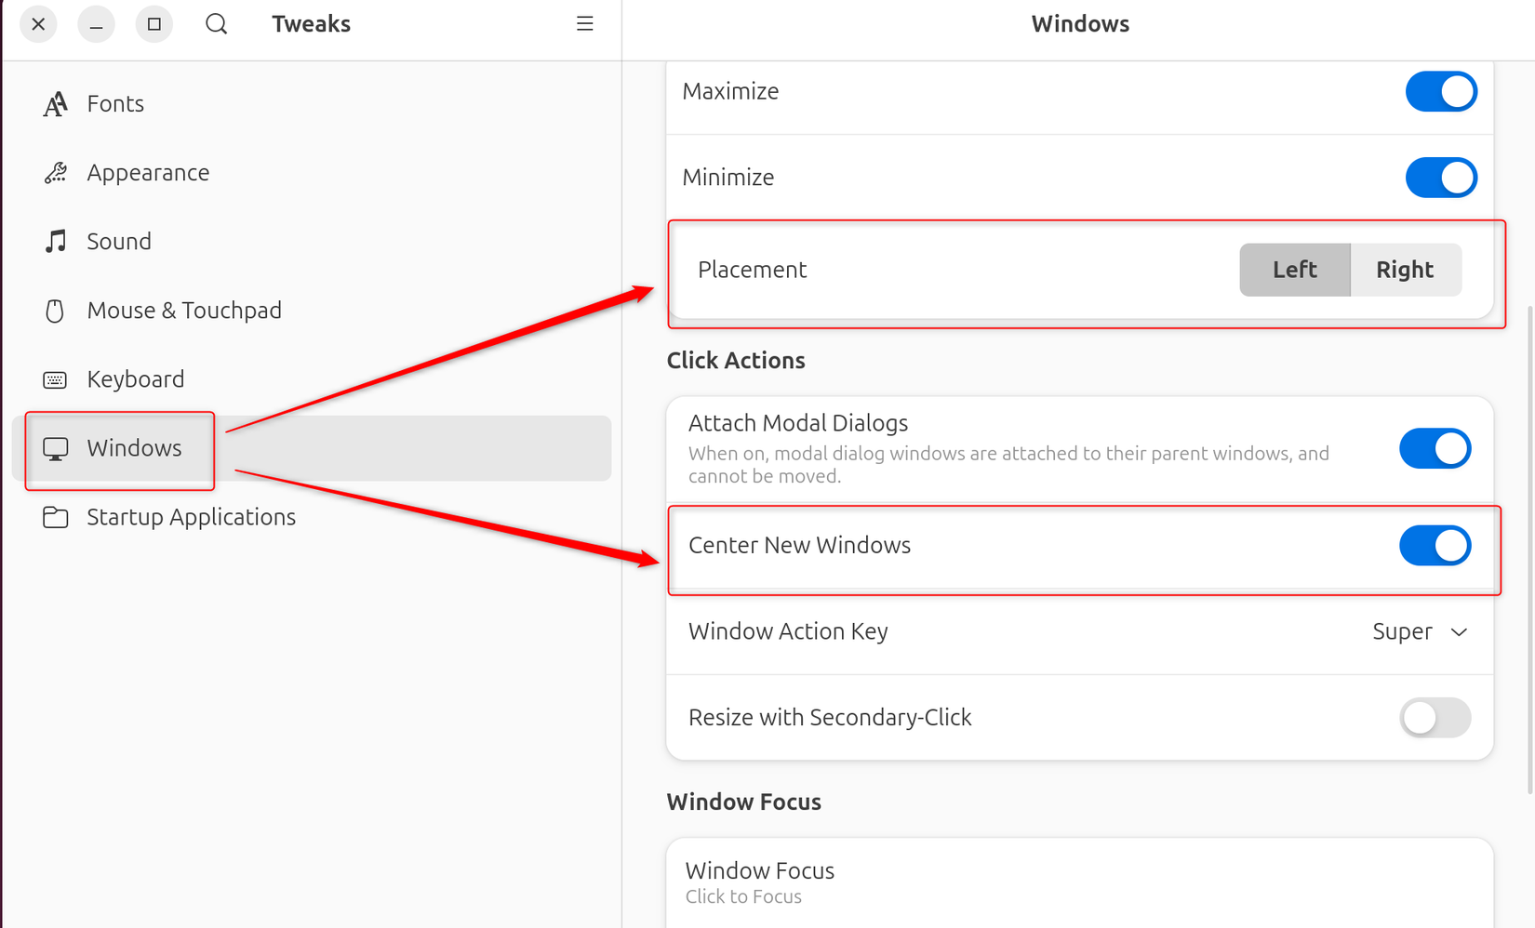Toggle Center New Windows switch
Viewport: 1535px width, 928px height.
1435,546
